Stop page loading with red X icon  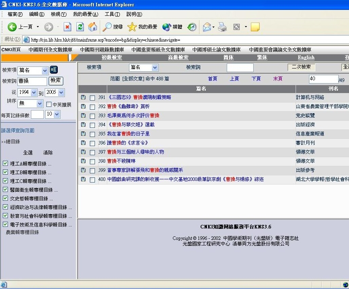(x=67, y=27)
